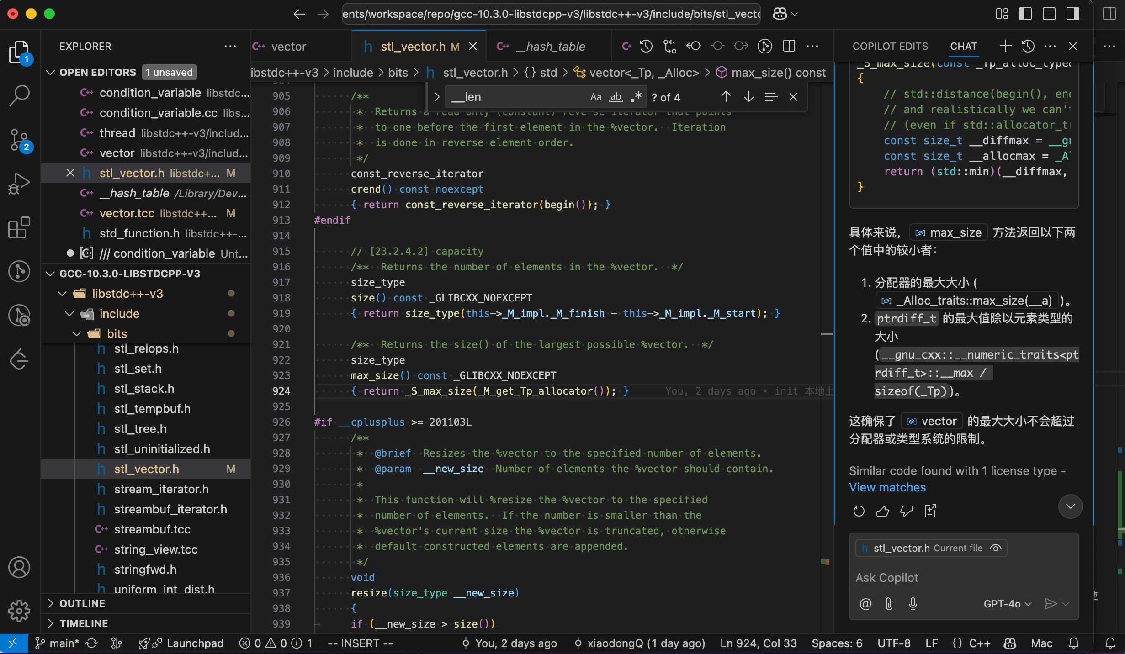This screenshot has width=1125, height=654.
Task: Click Customize Layout icon
Action: point(1002,14)
